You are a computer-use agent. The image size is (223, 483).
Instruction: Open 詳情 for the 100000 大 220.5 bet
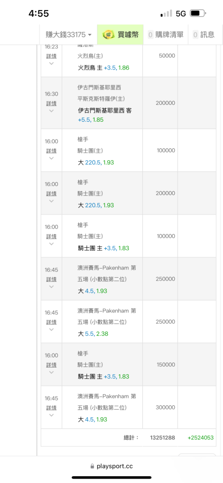coord(52,151)
